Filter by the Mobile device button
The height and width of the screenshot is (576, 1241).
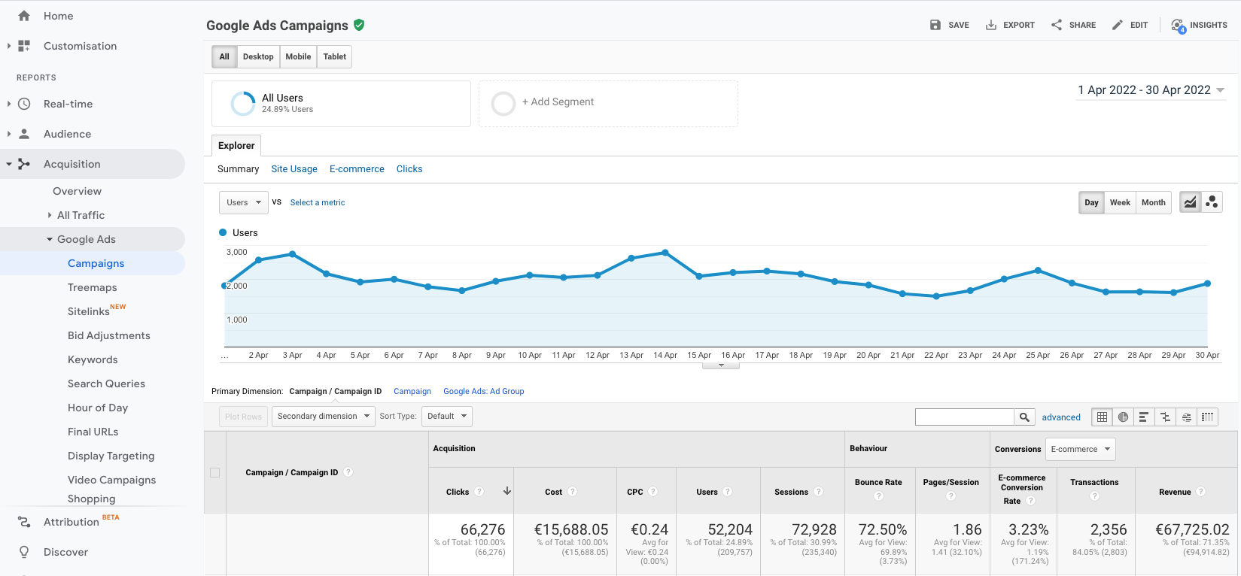tap(298, 56)
